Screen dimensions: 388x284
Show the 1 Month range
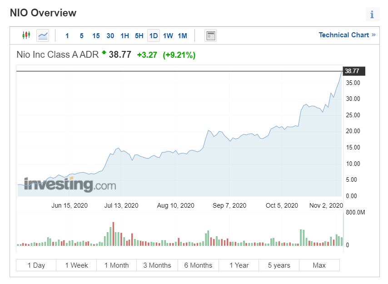[117, 265]
